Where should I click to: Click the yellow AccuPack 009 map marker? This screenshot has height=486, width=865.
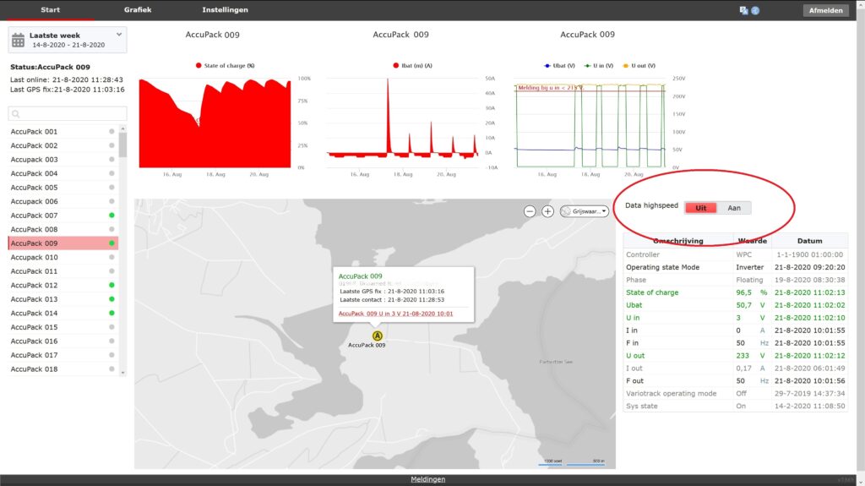tap(378, 336)
